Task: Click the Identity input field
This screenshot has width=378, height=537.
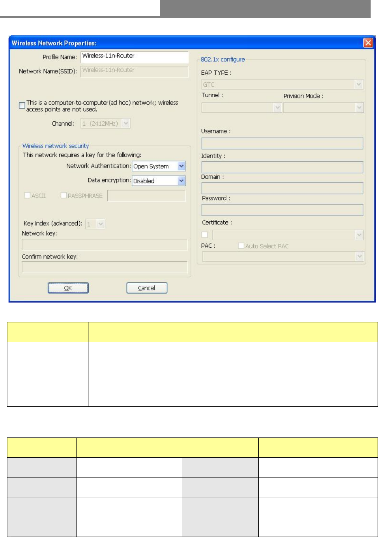Action: point(282,167)
